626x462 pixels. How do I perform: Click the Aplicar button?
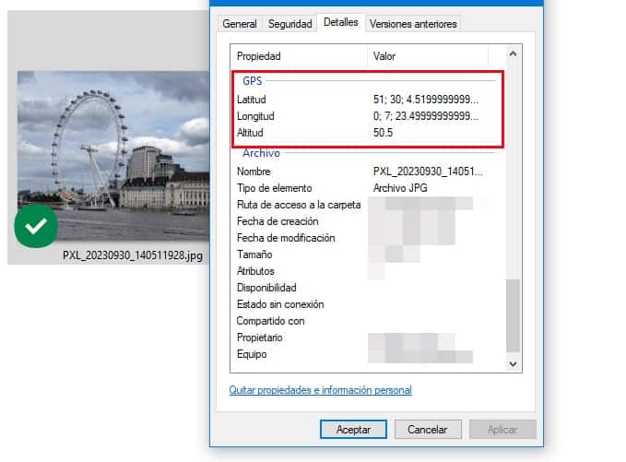pyautogui.click(x=502, y=429)
